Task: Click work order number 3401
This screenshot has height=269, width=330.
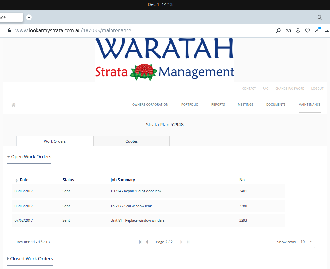Action: 243,191
